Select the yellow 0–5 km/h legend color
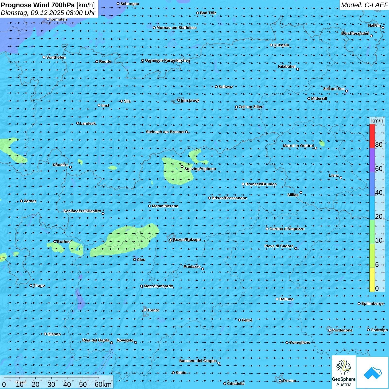The height and width of the screenshot is (389, 389). pos(372,280)
